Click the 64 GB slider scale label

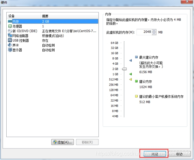115,43
